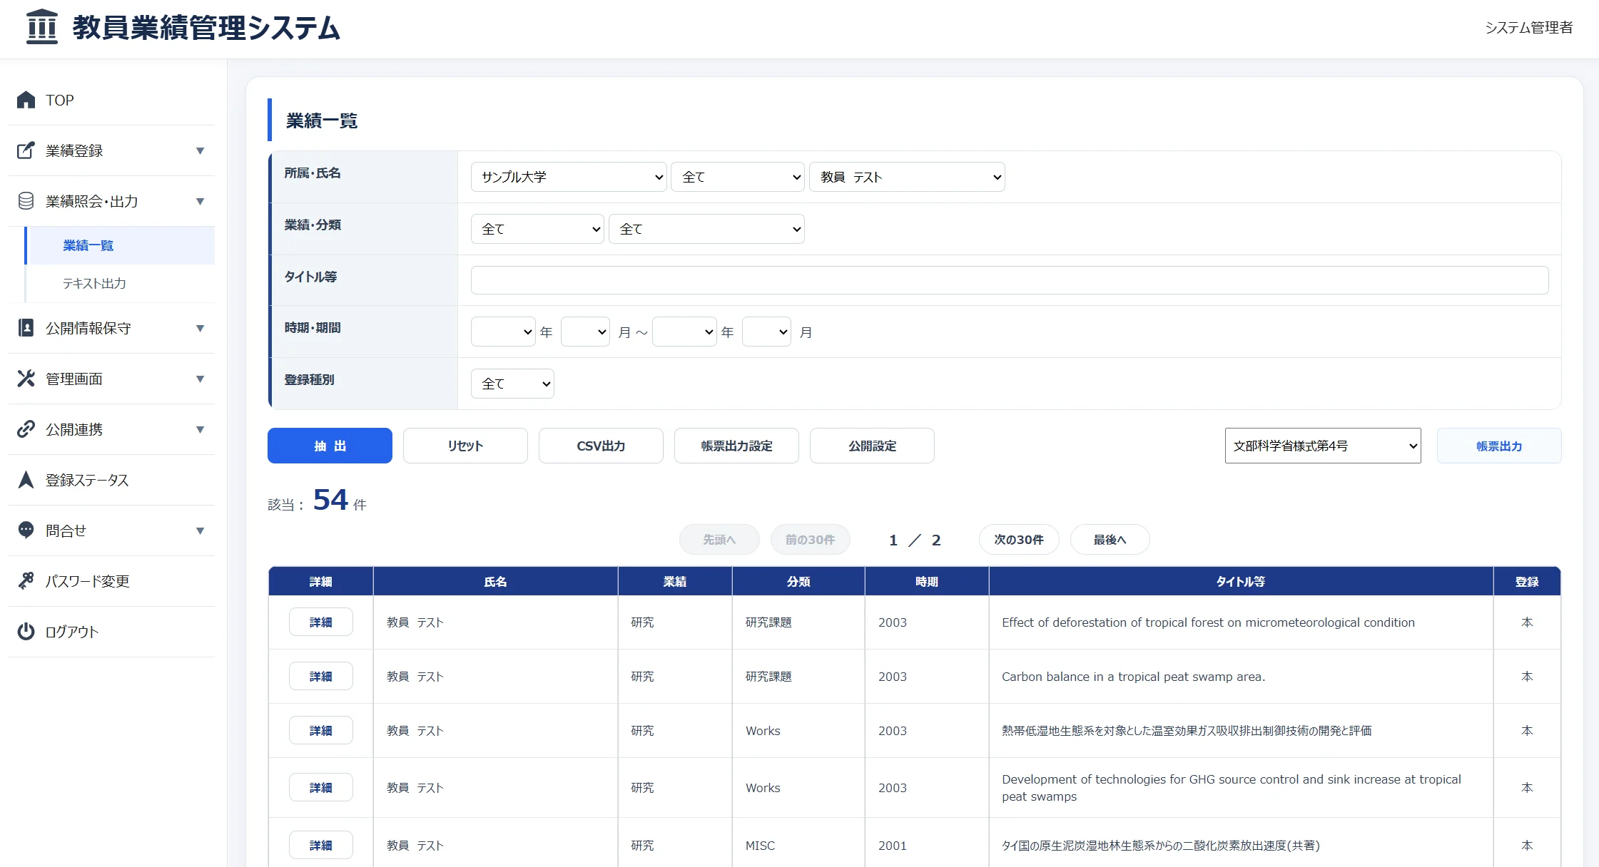Viewport: 1599px width, 867px height.
Task: Open 詳細 for the Carbon balance row
Action: point(321,676)
